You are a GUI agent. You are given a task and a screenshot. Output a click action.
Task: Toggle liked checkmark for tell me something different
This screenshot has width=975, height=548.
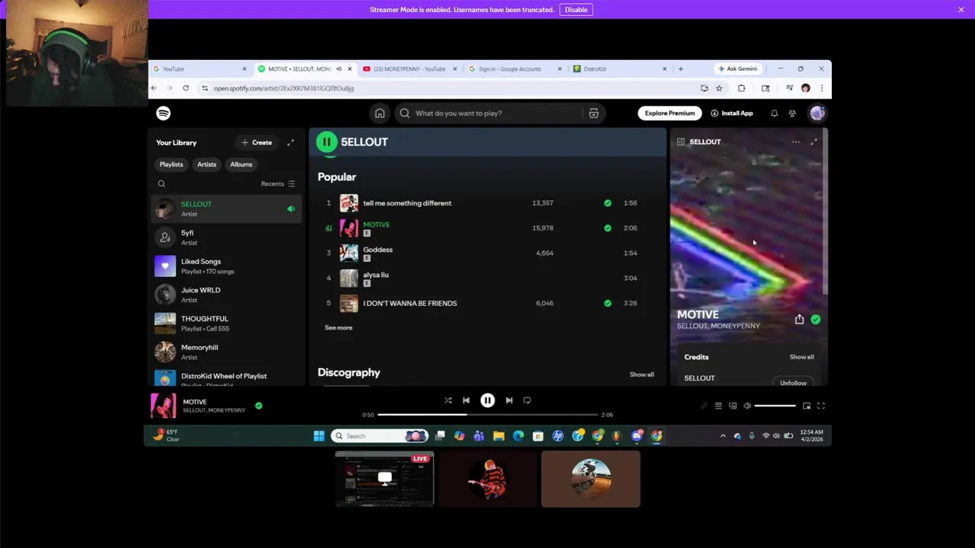(x=607, y=203)
